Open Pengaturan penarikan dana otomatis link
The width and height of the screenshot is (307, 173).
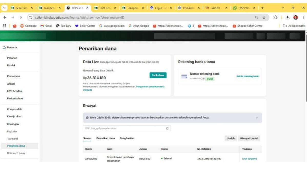pyautogui.click(x=150, y=87)
